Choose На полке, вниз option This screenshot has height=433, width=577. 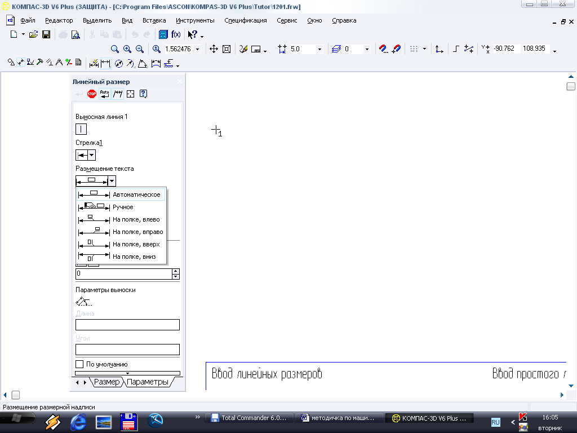pos(121,257)
